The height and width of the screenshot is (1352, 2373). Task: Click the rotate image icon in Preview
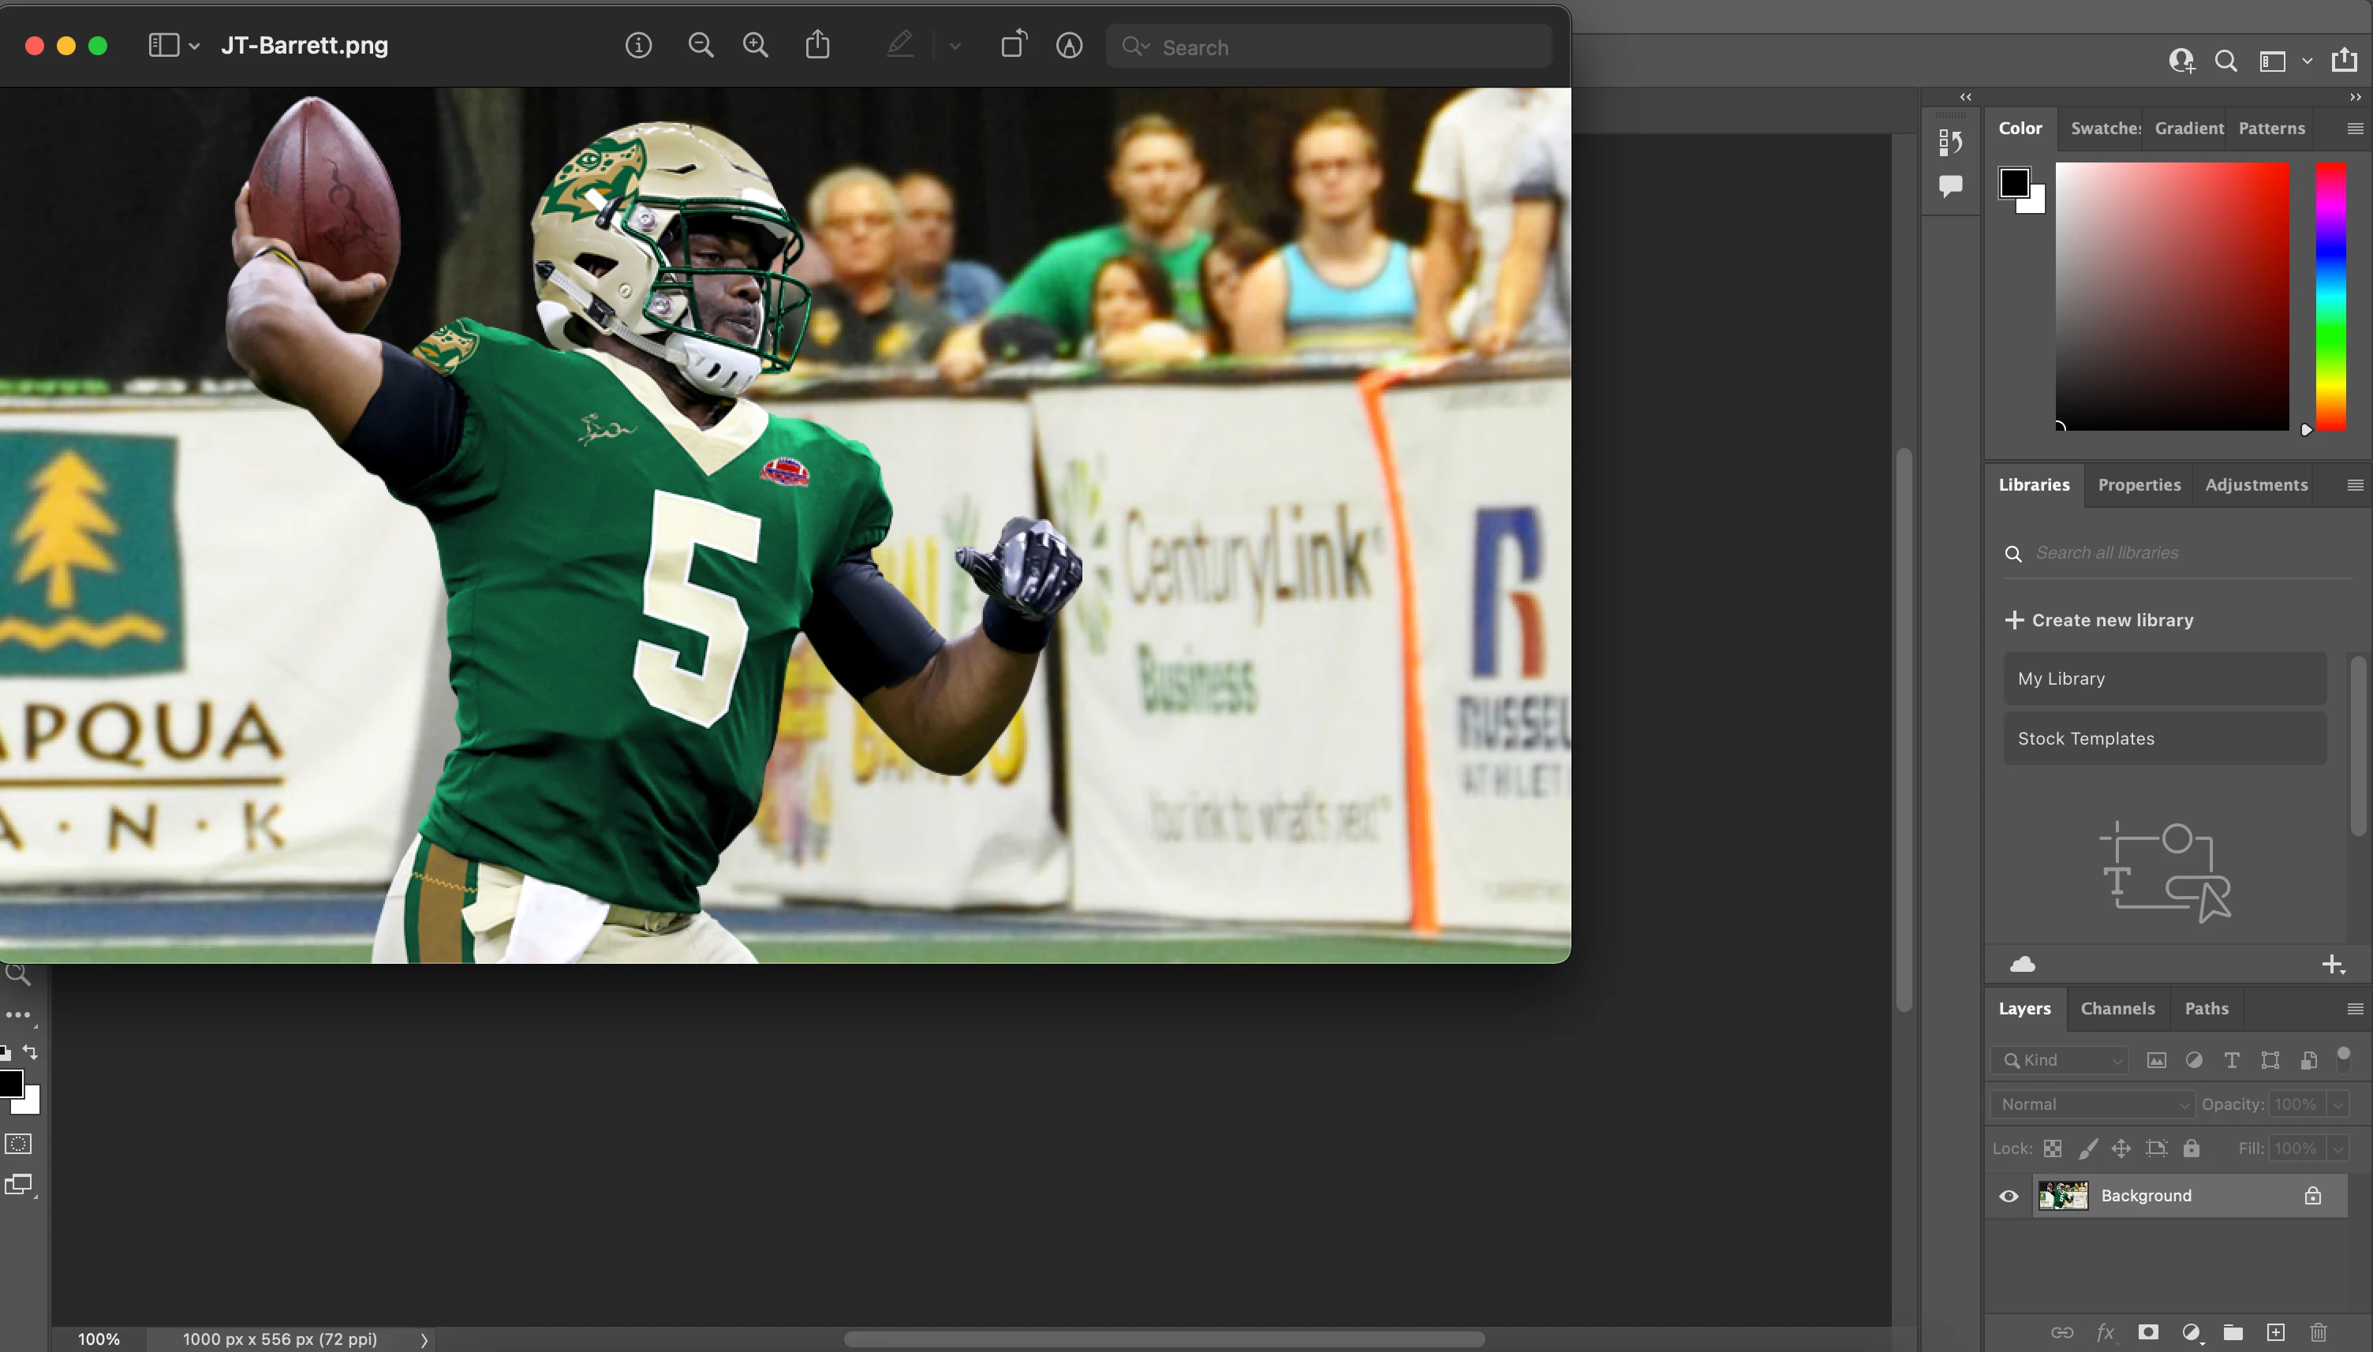click(x=1013, y=45)
